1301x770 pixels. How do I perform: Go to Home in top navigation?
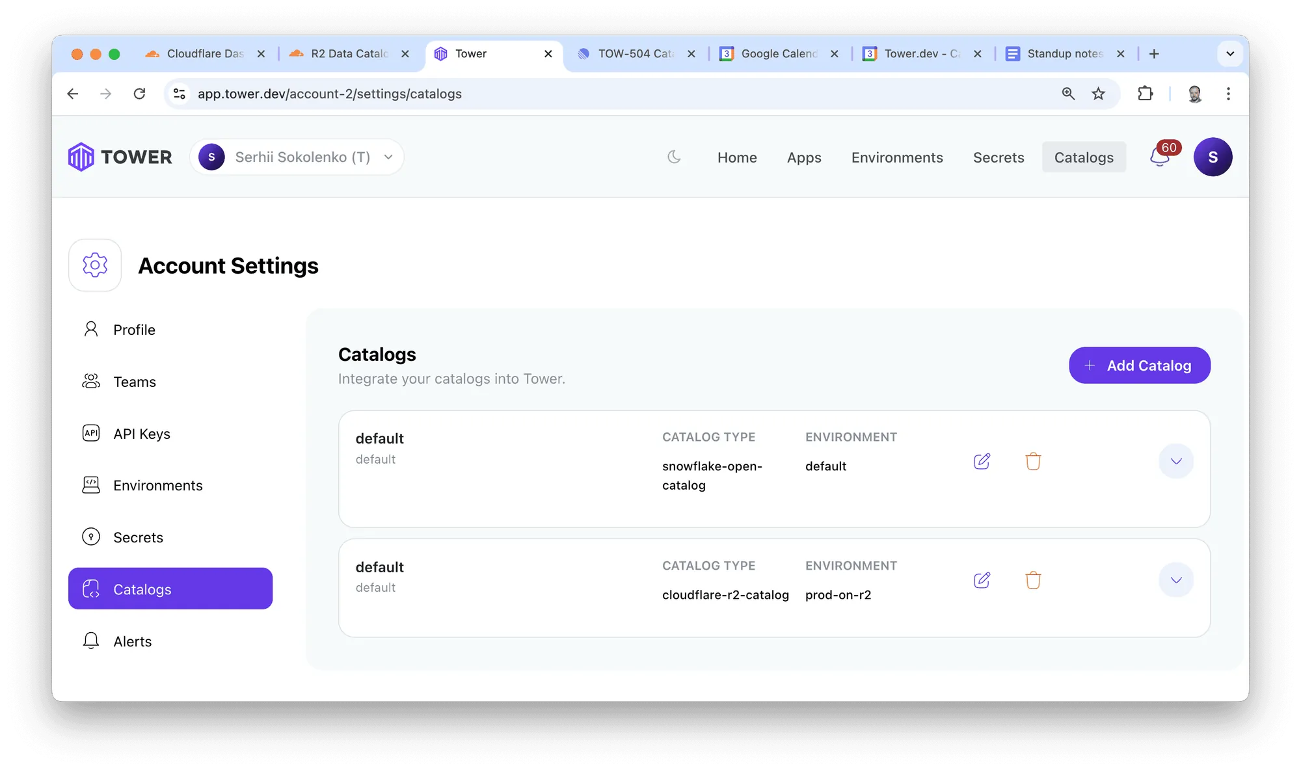click(737, 157)
